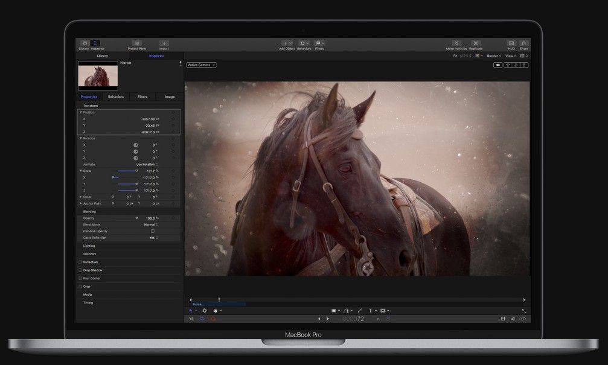Click the 3D dolly view tool icon

pyautogui.click(x=524, y=65)
